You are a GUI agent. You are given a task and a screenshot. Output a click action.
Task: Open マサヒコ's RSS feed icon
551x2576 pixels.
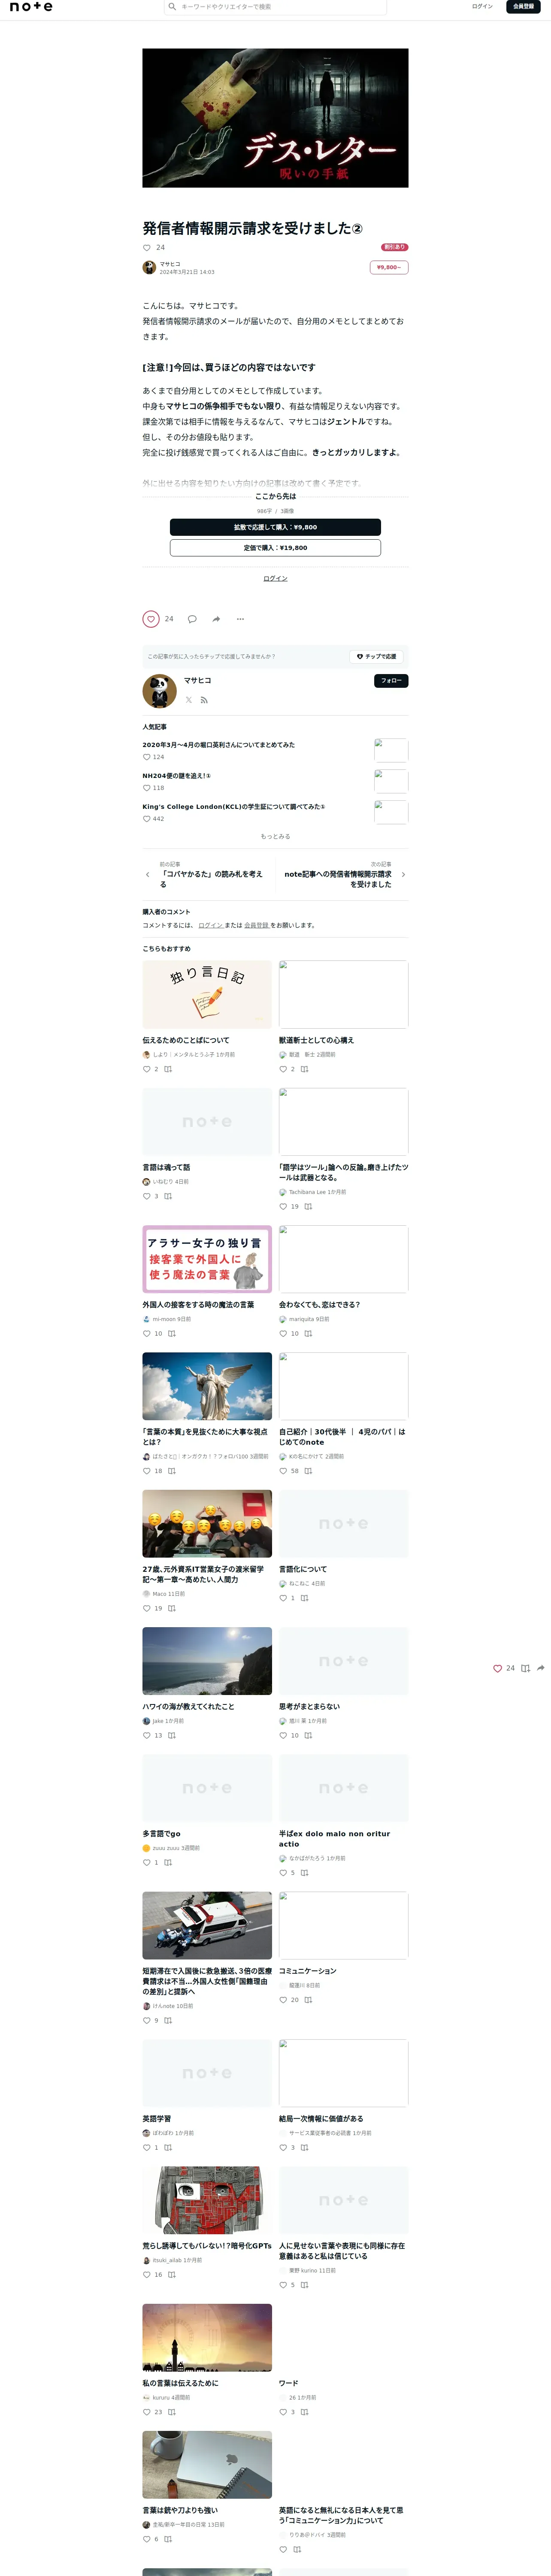pos(204,700)
